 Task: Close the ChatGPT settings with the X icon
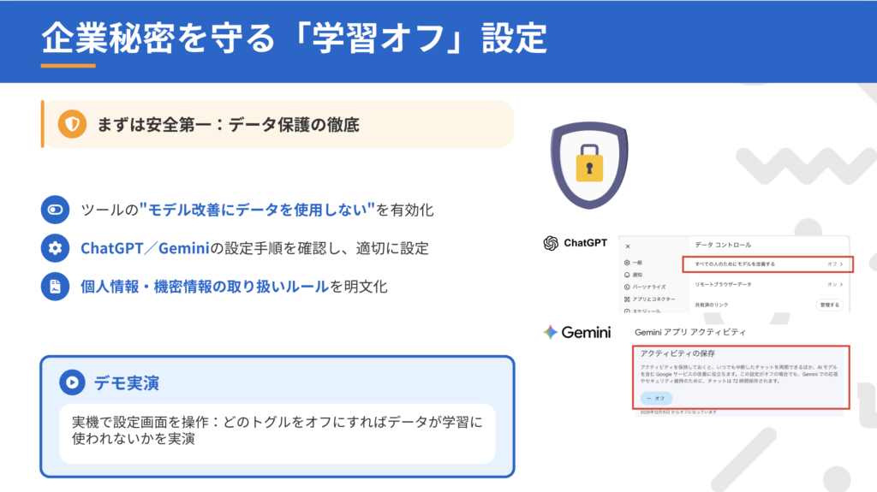point(628,246)
